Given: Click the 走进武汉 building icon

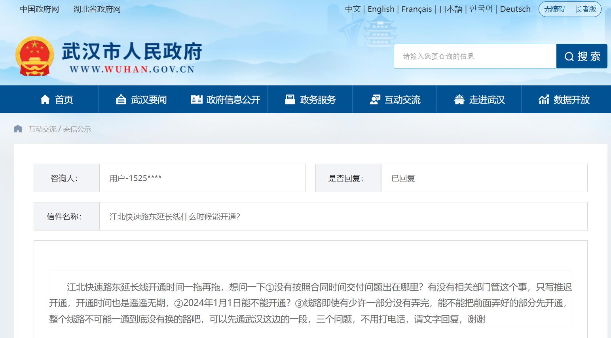Looking at the screenshot, I should pos(459,100).
